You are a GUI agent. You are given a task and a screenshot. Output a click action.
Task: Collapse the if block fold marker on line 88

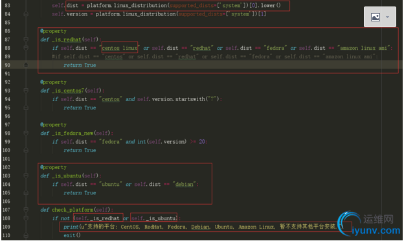coord(26,48)
